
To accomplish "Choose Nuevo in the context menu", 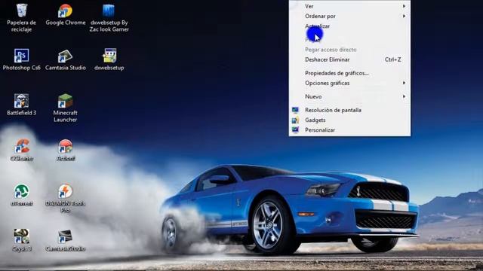I will pos(349,96).
